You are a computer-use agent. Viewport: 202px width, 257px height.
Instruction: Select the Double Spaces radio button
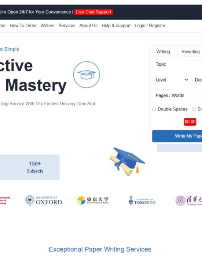pyautogui.click(x=154, y=109)
